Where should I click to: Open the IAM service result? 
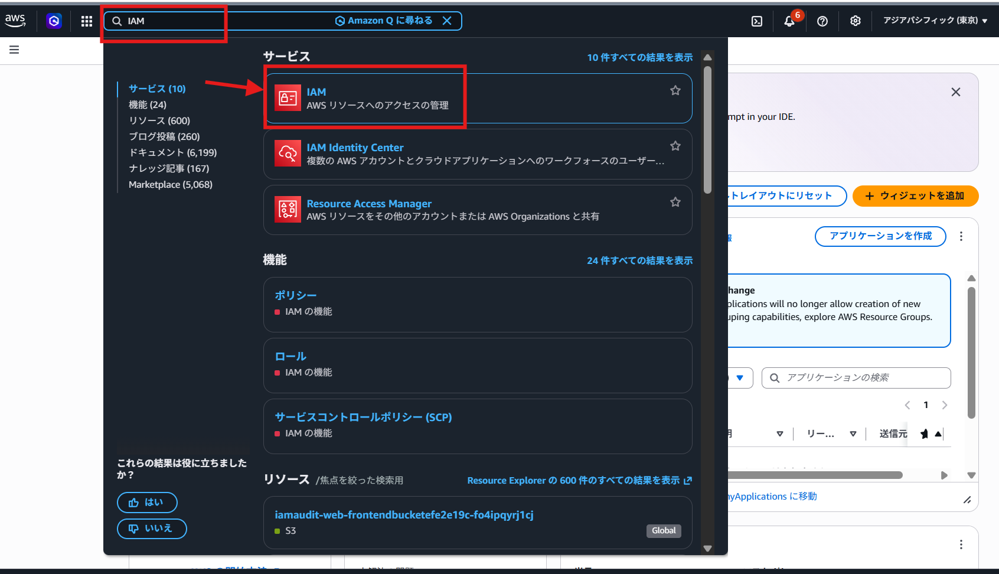(x=478, y=98)
